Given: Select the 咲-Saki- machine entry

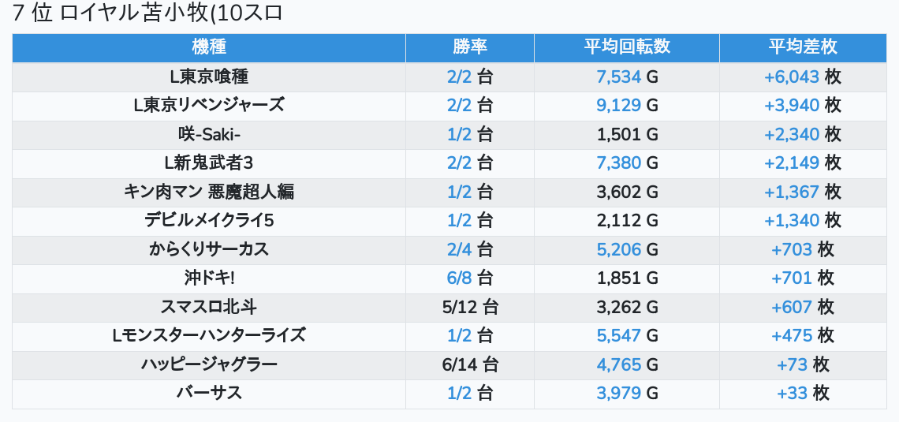Looking at the screenshot, I should (x=209, y=134).
